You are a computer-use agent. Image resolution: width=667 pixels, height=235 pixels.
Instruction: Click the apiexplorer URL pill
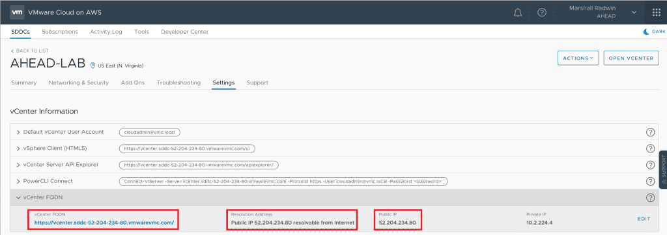point(199,165)
